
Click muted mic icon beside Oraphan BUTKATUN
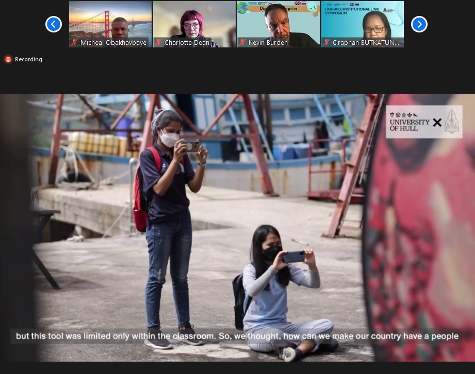[326, 42]
